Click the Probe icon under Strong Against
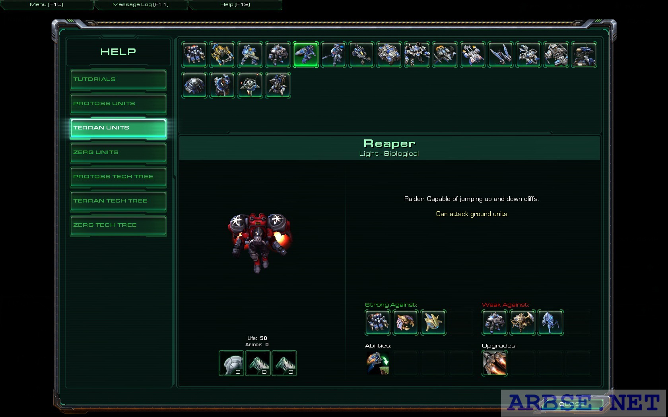This screenshot has height=417, width=668. point(433,322)
